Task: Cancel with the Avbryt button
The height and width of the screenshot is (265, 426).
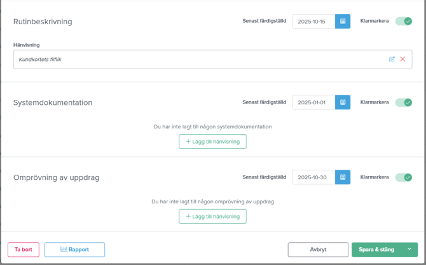Action: (318, 250)
